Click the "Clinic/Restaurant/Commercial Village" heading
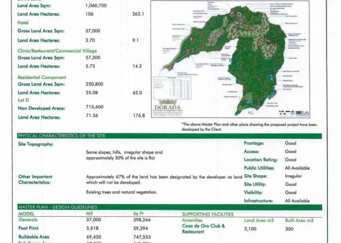Image resolution: width=341 pixels, height=243 pixels. [x=57, y=51]
